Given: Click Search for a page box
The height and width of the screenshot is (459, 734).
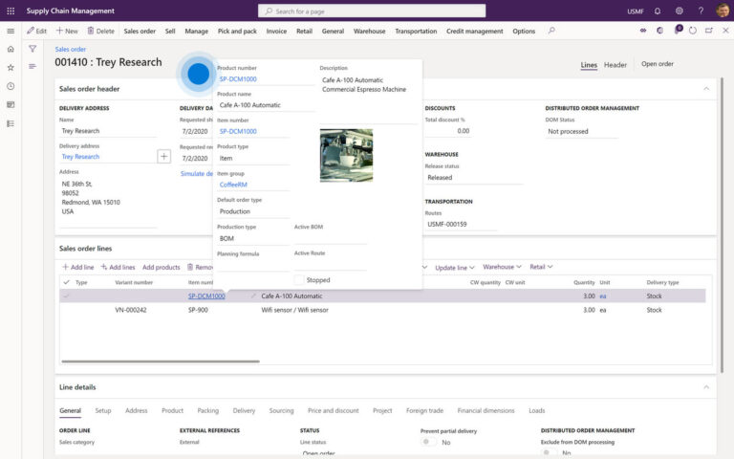Looking at the screenshot, I should coord(372,11).
